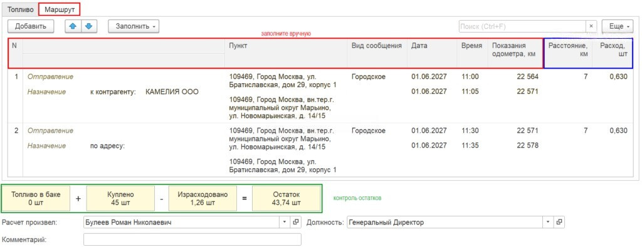Click the 'по адресу:' cell
This screenshot has height=247, width=642.
pyautogui.click(x=107, y=146)
